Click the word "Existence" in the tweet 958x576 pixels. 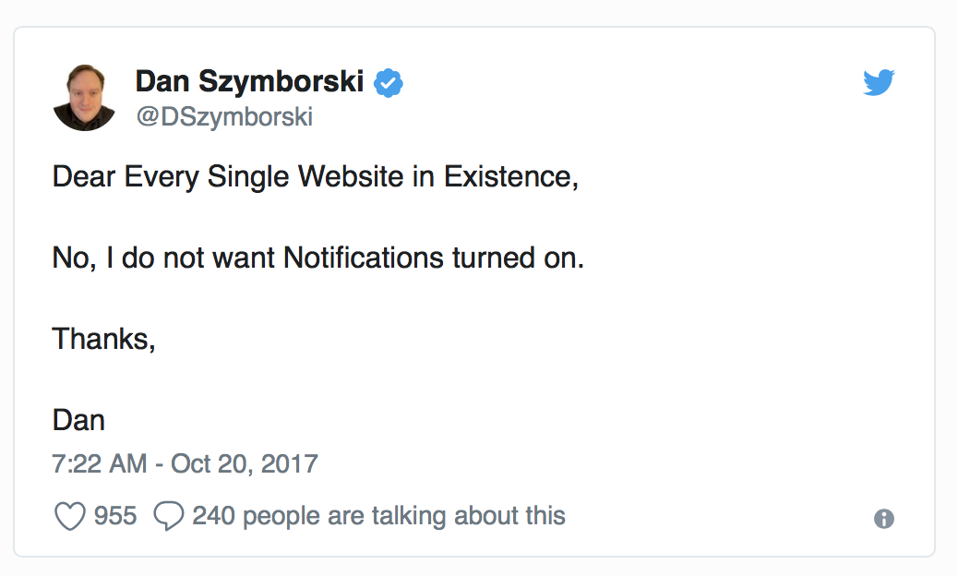(x=510, y=176)
